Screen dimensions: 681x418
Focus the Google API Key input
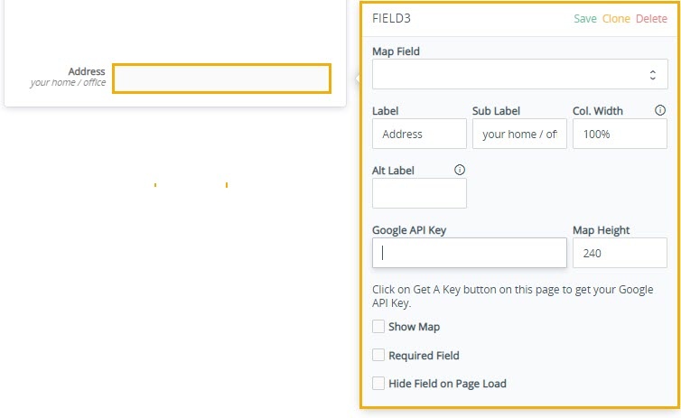[x=469, y=253]
